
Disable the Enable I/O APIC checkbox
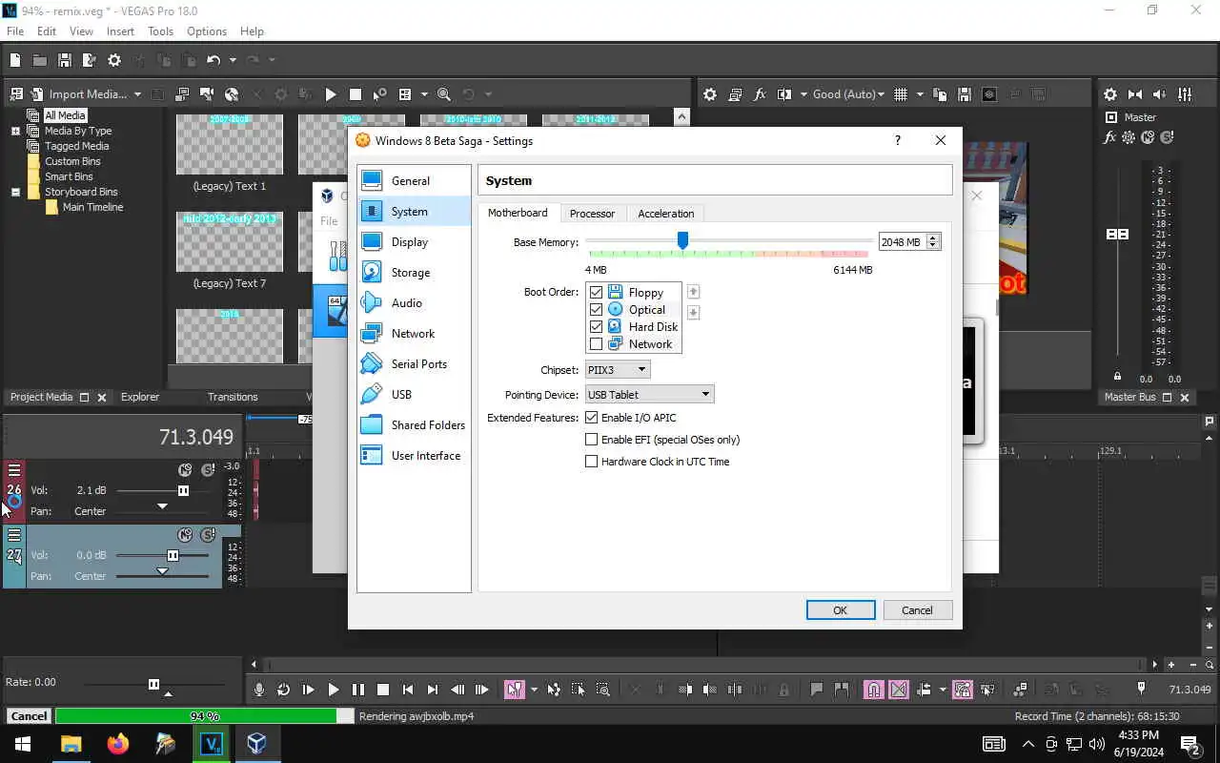click(x=592, y=418)
